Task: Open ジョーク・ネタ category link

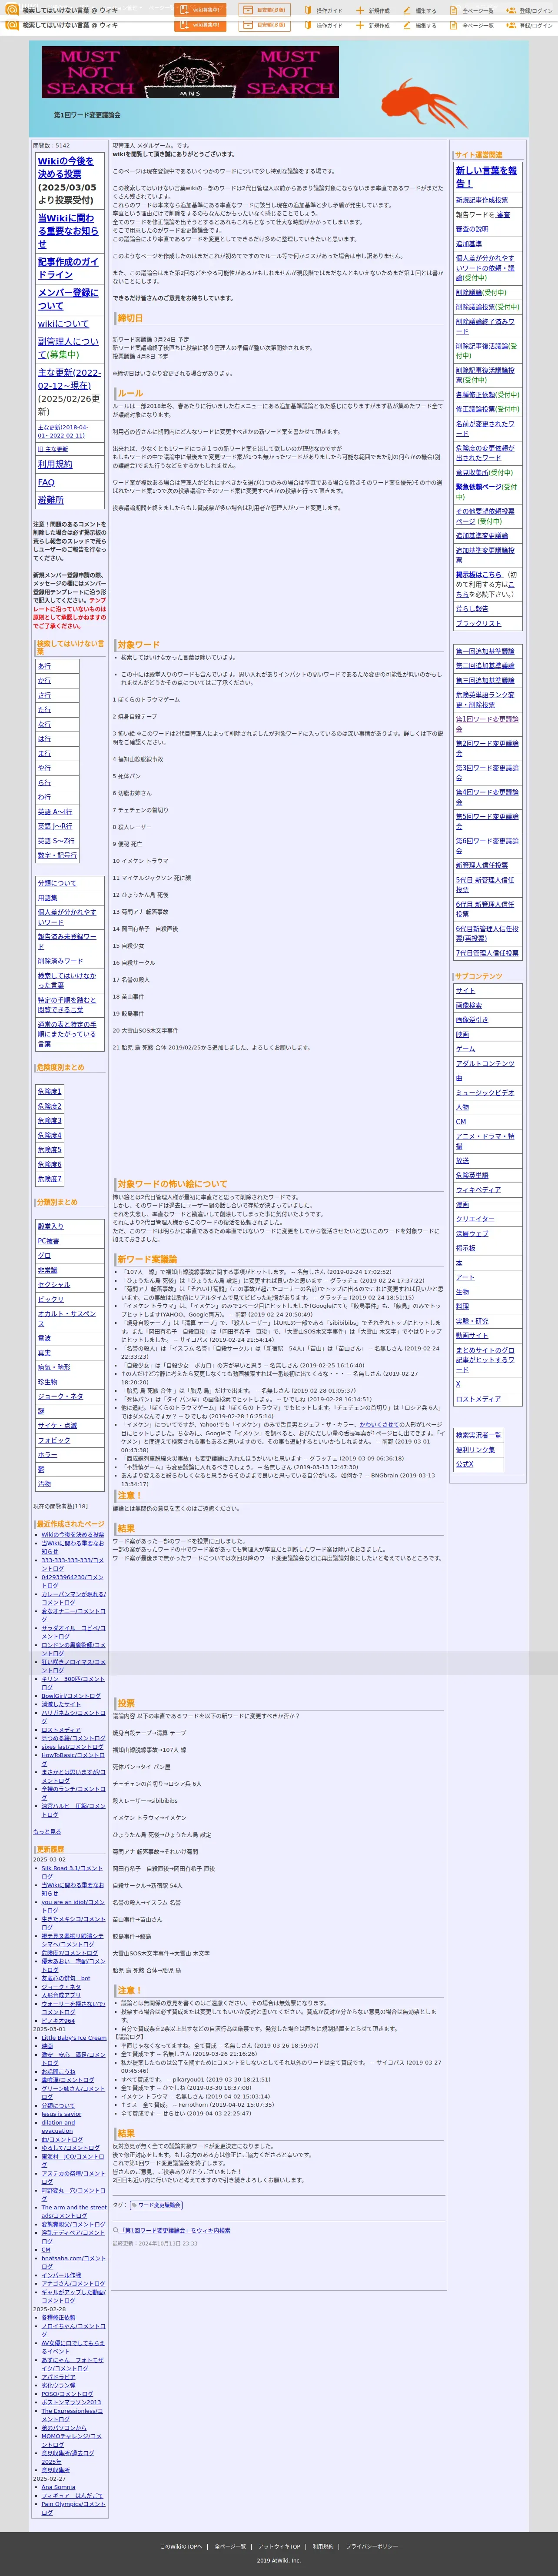Action: (60, 1396)
